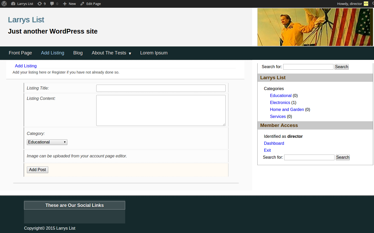Open the Blog menu item
The image size is (374, 233).
(78, 53)
